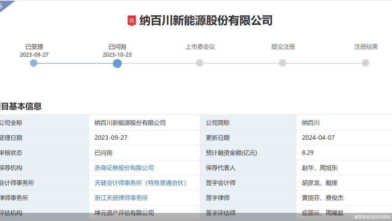The image size is (392, 221).
Task: Click the 更新日期 label cell
Action: pos(248,137)
